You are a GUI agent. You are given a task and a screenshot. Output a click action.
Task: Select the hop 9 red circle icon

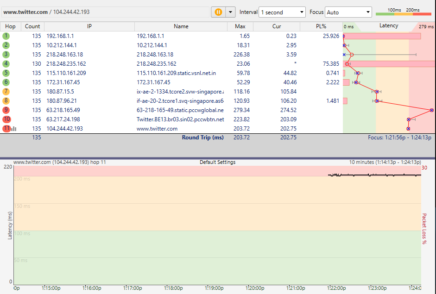6,110
